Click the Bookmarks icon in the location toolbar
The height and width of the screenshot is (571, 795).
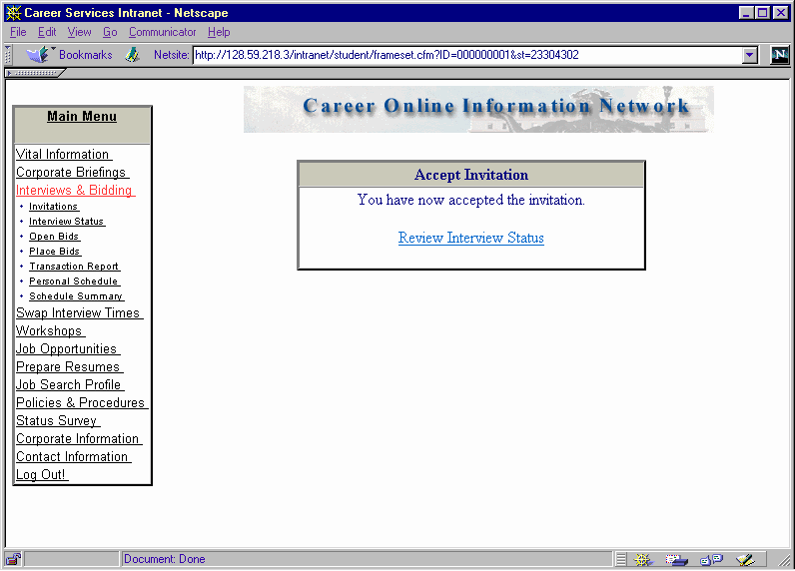(x=38, y=55)
